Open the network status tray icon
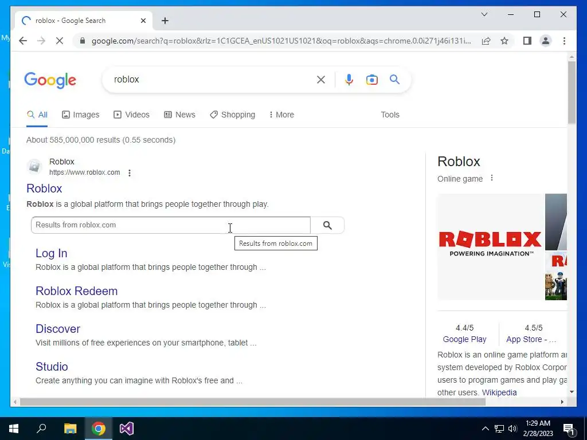 (x=499, y=429)
